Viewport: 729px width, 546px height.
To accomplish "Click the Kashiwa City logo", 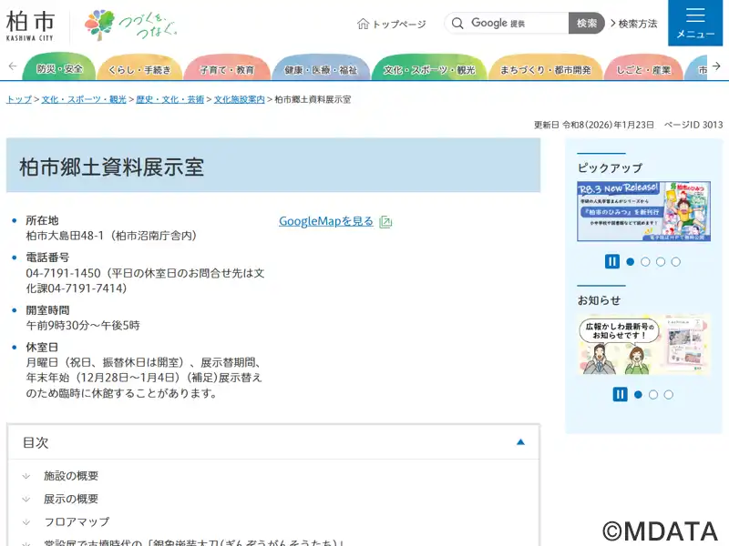I will [31, 25].
